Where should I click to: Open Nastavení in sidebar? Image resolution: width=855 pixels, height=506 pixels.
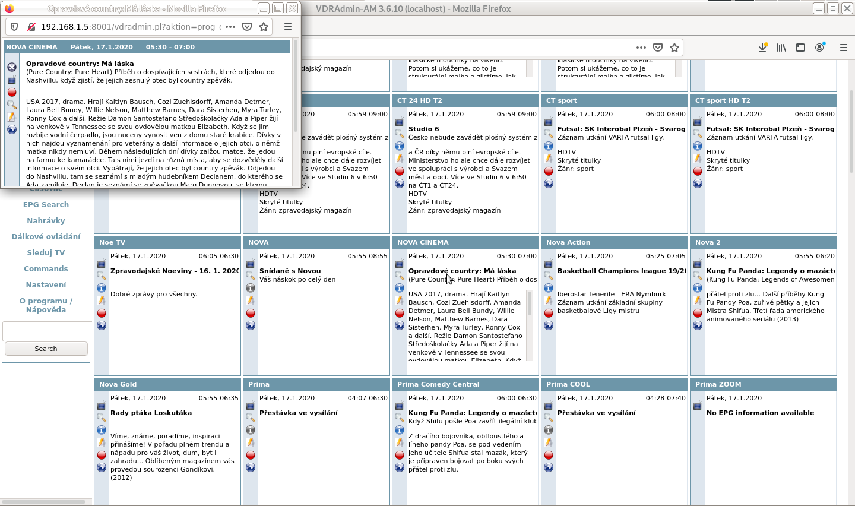[46, 284]
